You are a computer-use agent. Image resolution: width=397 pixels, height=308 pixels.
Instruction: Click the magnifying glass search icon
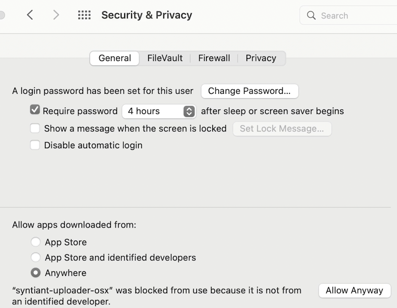pos(311,15)
